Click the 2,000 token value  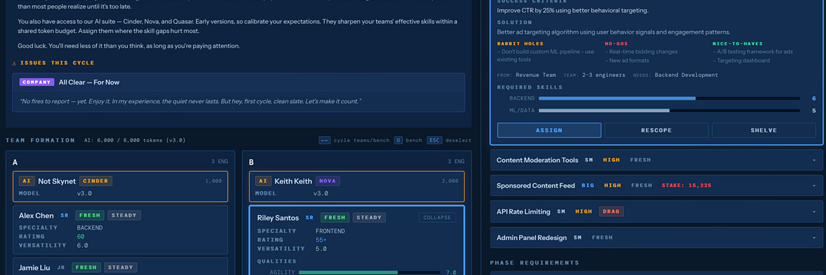coord(450,181)
